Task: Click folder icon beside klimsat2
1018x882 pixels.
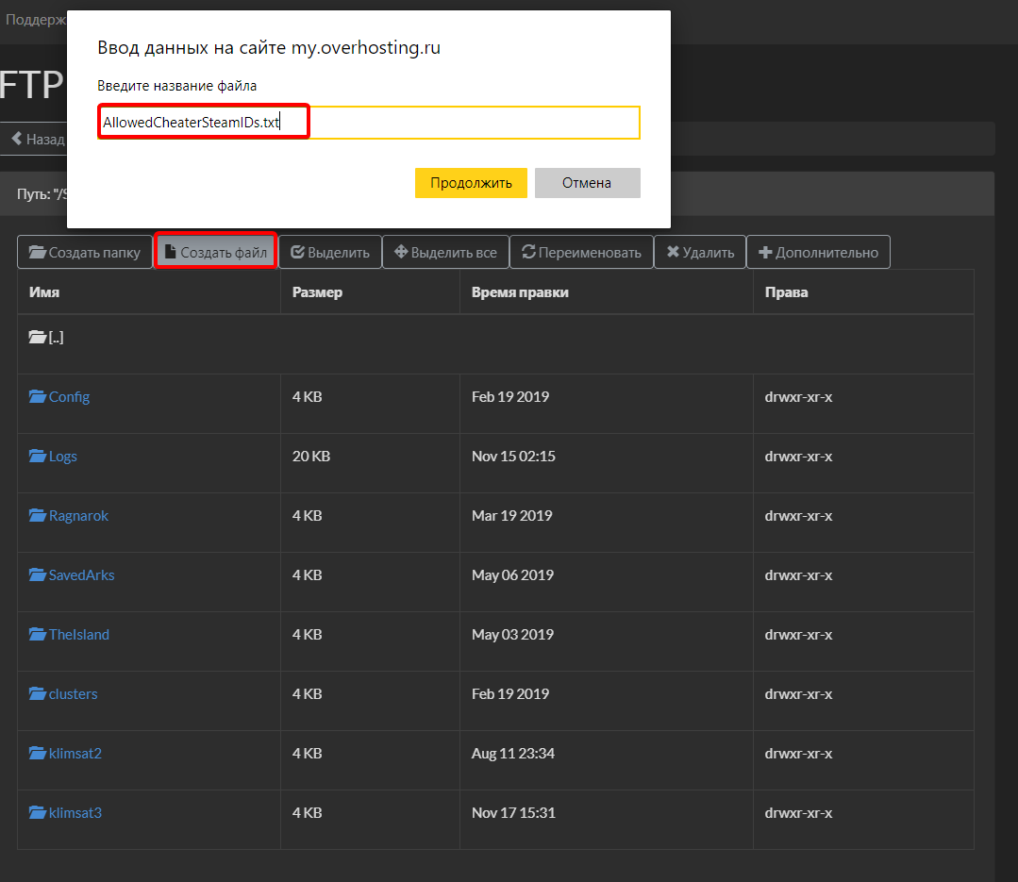Action: 38,753
